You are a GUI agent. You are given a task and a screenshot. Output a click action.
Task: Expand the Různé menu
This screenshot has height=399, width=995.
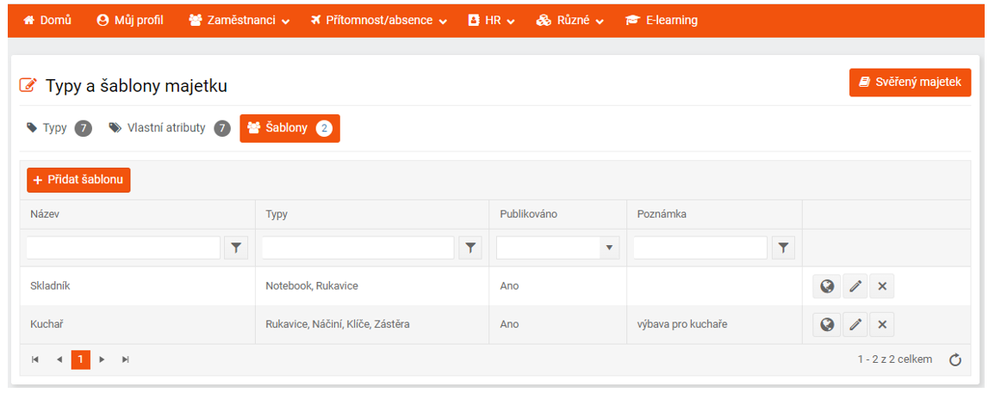click(569, 21)
